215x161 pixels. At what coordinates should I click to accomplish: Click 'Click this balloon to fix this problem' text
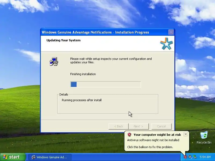point(150,147)
